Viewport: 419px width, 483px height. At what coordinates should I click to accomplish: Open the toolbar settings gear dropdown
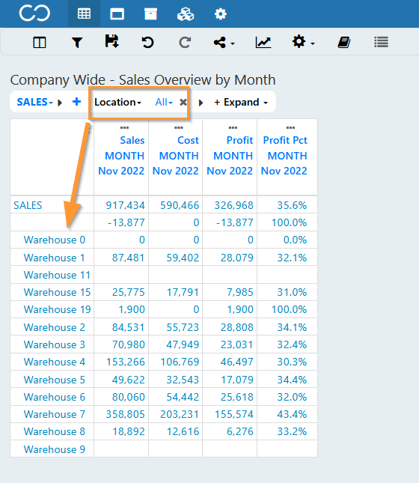(303, 42)
